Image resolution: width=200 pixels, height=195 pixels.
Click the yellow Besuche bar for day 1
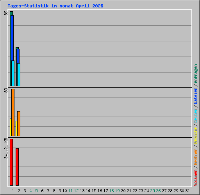point(11,127)
